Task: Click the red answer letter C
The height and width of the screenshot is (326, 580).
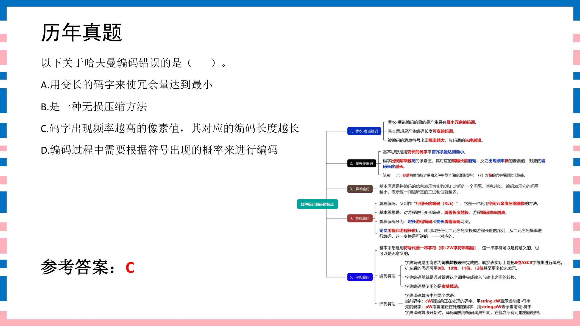Action: [130, 268]
